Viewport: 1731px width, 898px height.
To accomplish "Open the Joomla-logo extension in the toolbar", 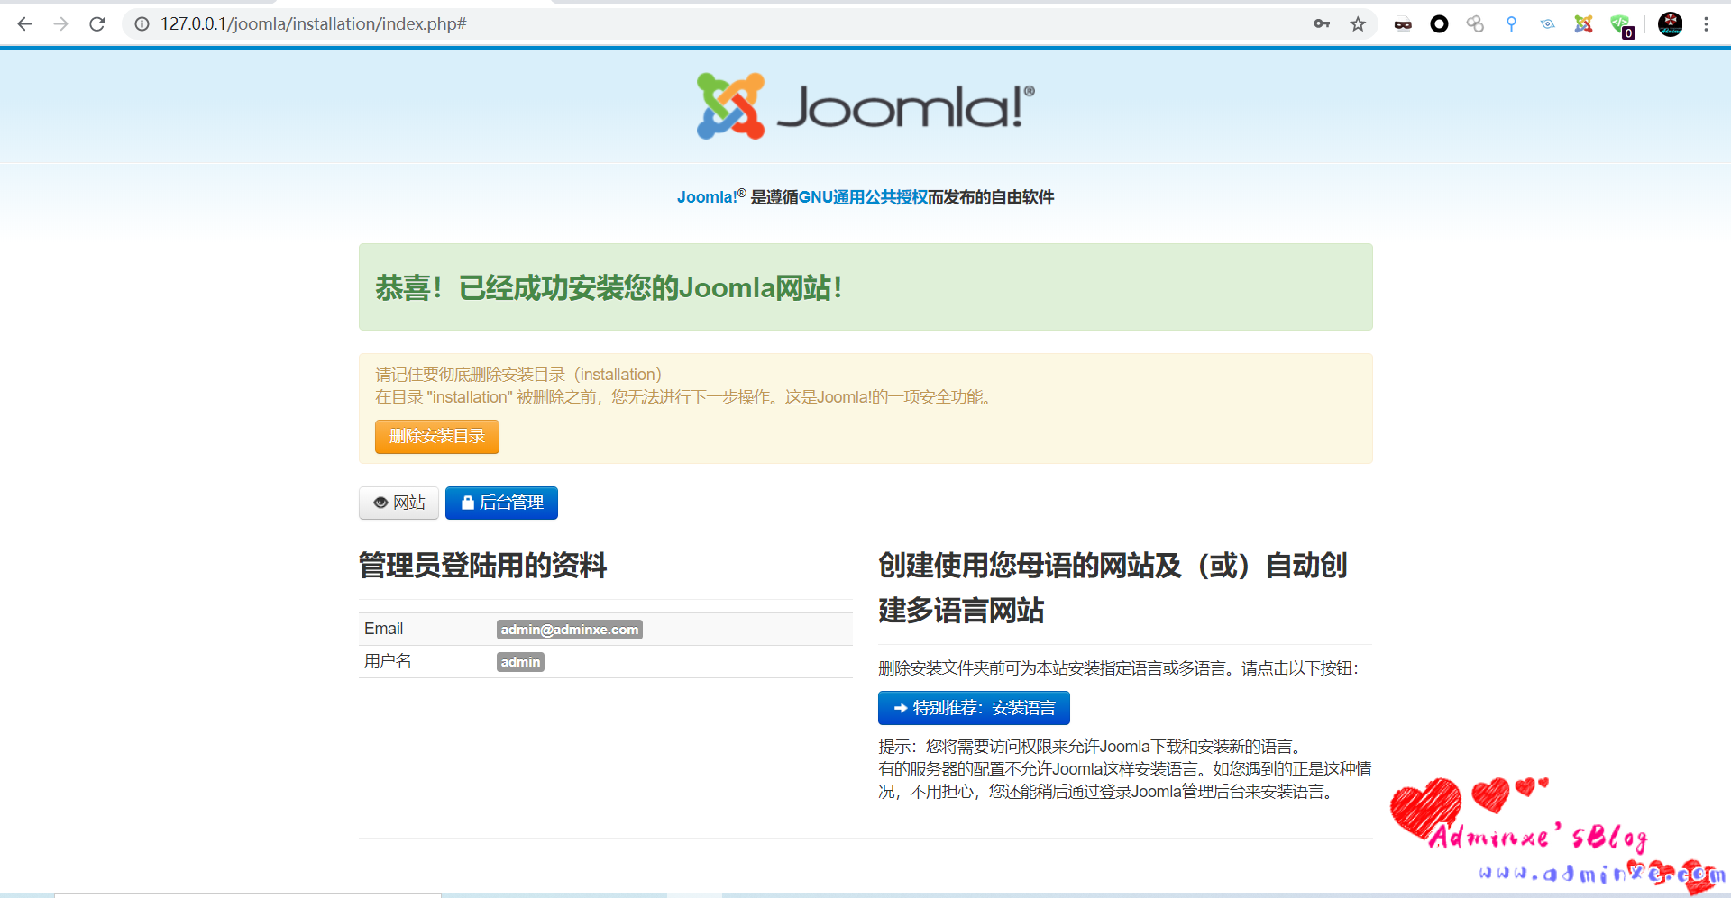I will pos(1583,24).
